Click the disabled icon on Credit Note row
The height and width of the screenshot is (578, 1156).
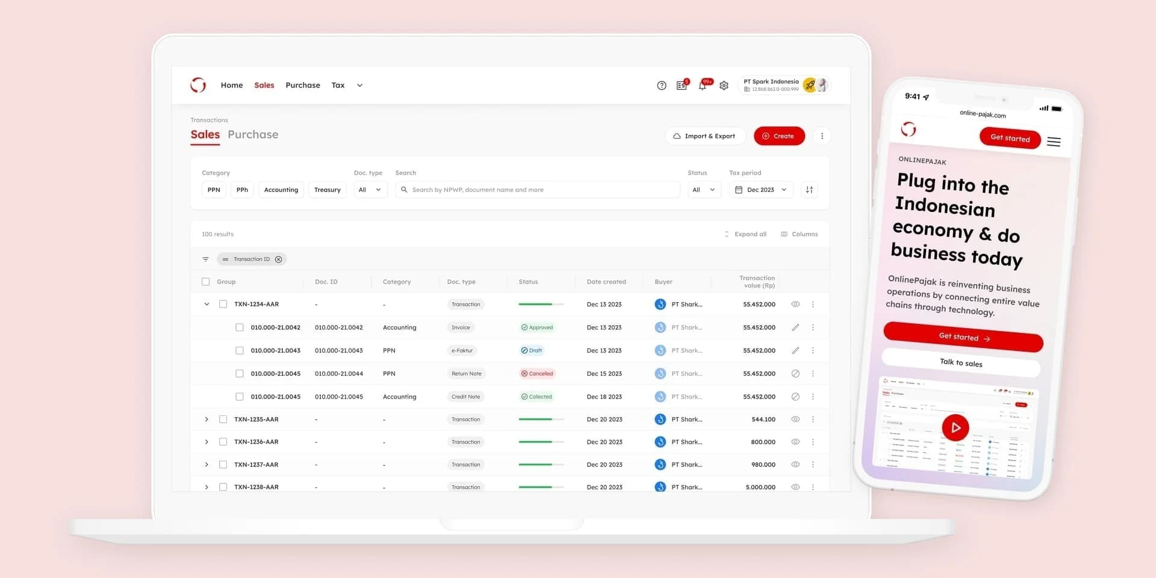pos(795,397)
